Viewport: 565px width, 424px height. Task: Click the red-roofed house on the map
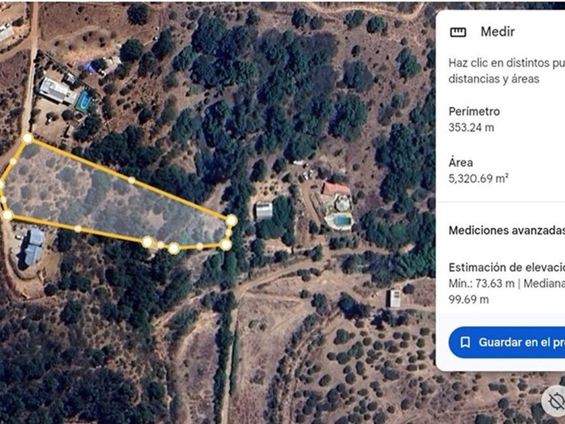click(336, 190)
